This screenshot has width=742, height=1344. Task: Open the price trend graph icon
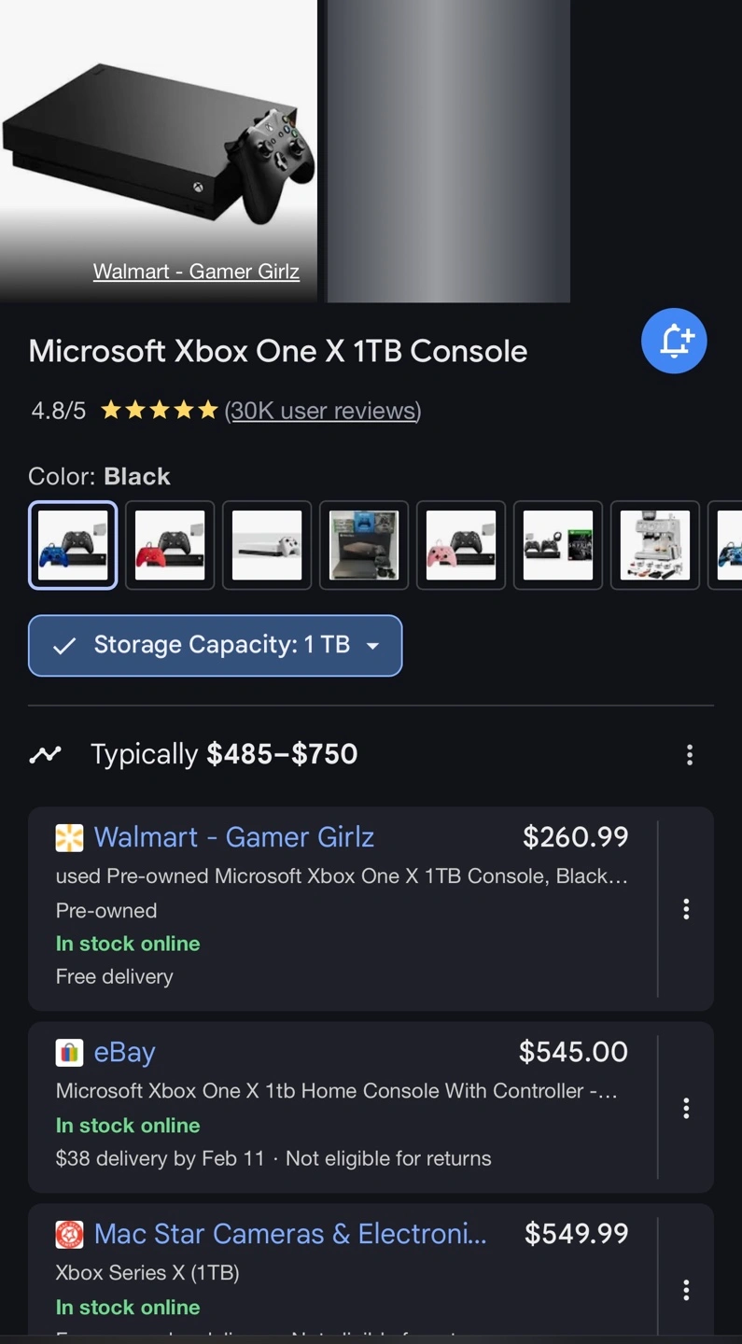[45, 754]
